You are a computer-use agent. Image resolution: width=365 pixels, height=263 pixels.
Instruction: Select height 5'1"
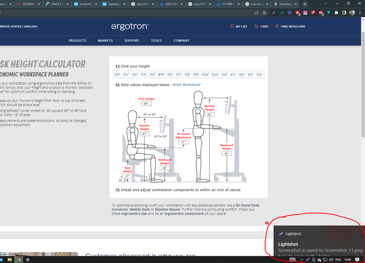coord(126,75)
